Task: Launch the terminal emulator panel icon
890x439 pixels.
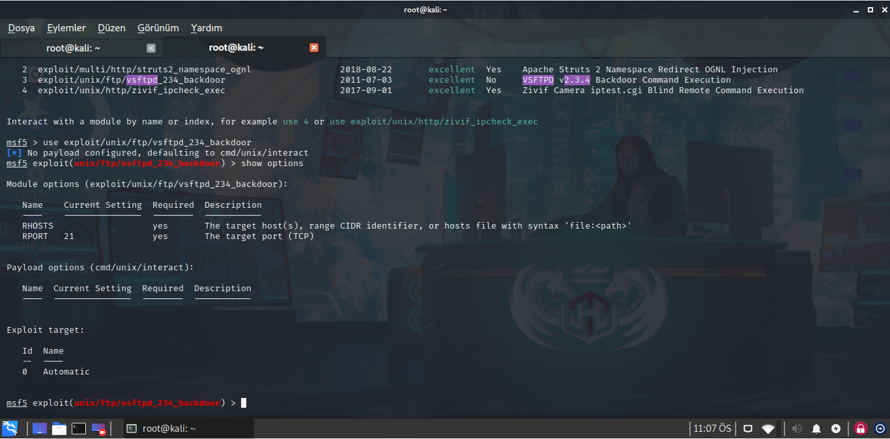Action: point(79,429)
